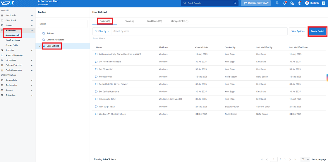The width and height of the screenshot is (328, 162).
Task: Open the notifications bell icon
Action: (285, 3)
